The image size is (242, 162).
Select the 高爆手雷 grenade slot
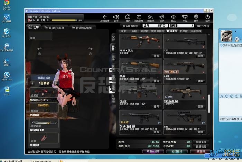click(x=44, y=138)
